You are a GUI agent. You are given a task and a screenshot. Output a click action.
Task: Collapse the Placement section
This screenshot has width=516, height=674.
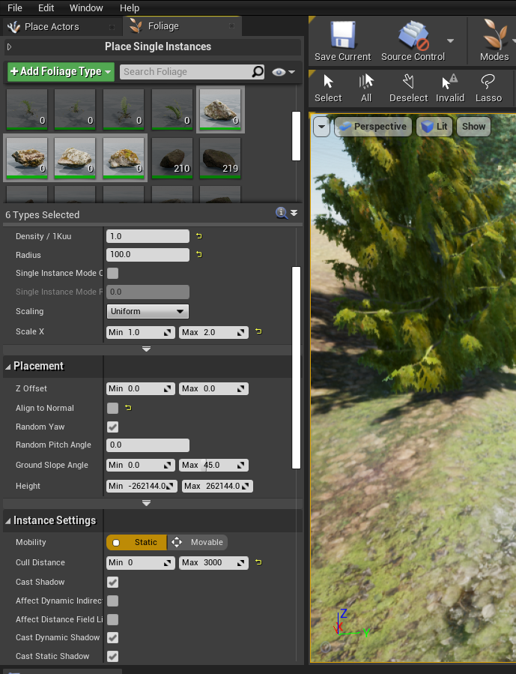click(8, 367)
